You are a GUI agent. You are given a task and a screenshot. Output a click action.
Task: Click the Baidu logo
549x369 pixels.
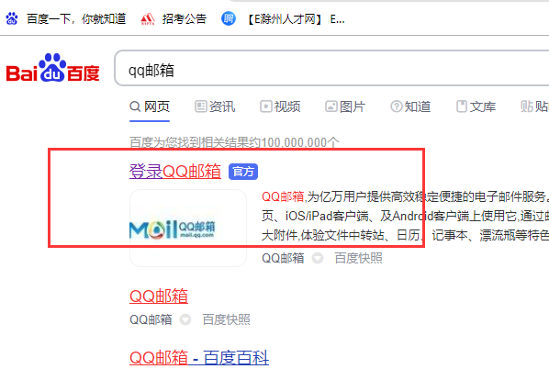pos(53,68)
